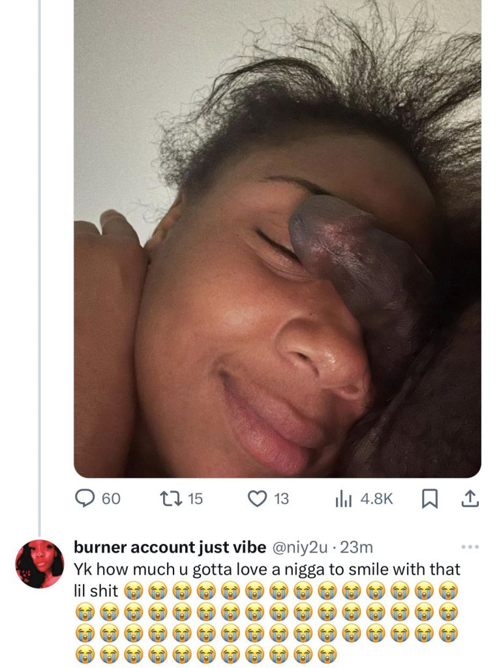The width and height of the screenshot is (497, 668).
Task: Click the reply speech bubble icon
Action: [x=85, y=499]
